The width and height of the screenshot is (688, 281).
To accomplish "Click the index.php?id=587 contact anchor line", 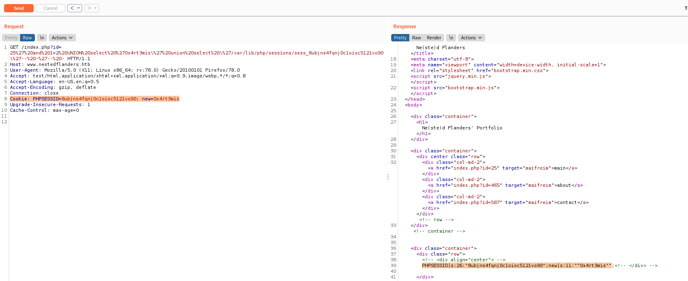I will [x=508, y=202].
